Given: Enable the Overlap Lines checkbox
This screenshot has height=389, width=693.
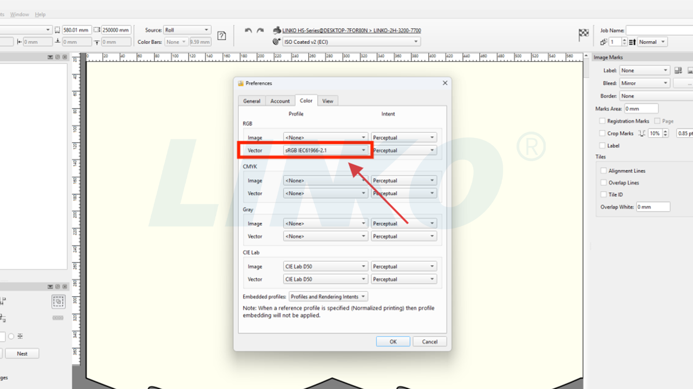Looking at the screenshot, I should pyautogui.click(x=604, y=183).
